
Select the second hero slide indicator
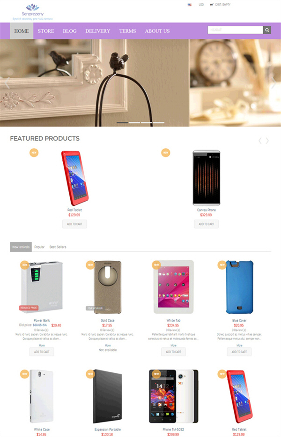[134, 123]
